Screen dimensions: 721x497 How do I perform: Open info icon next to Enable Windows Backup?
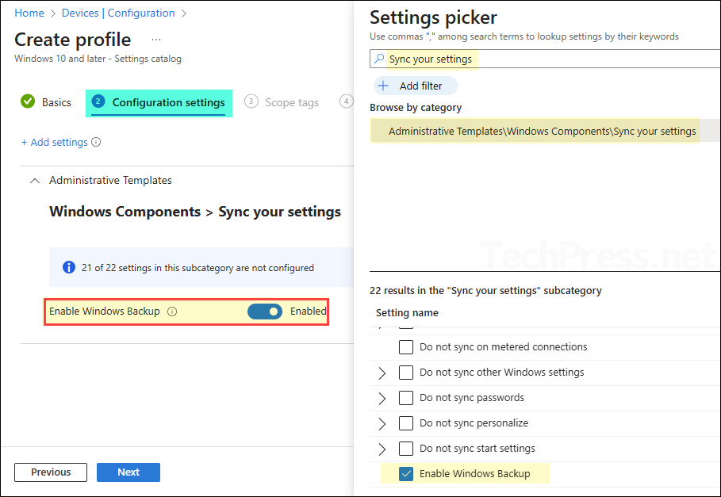click(x=172, y=312)
